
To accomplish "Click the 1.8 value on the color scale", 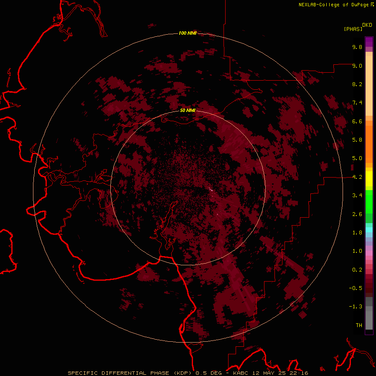I will [357, 233].
